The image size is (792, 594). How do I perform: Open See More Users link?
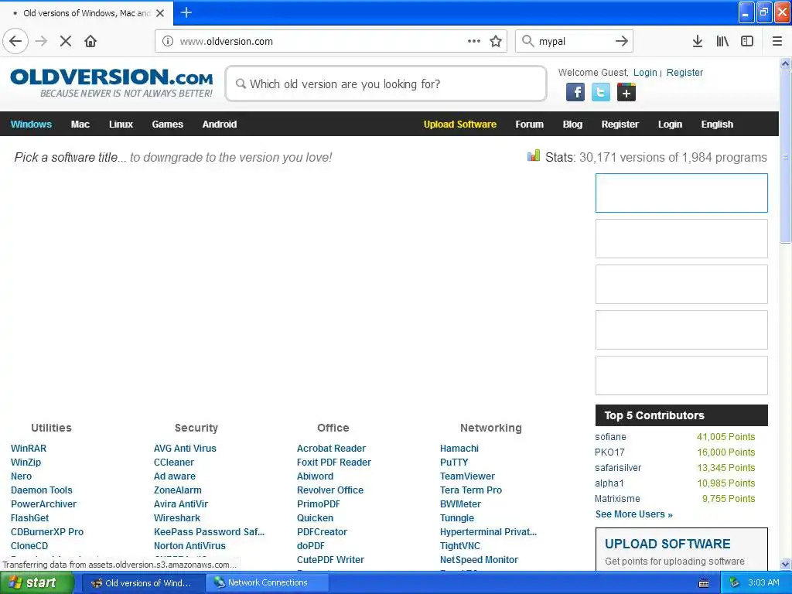click(x=634, y=514)
